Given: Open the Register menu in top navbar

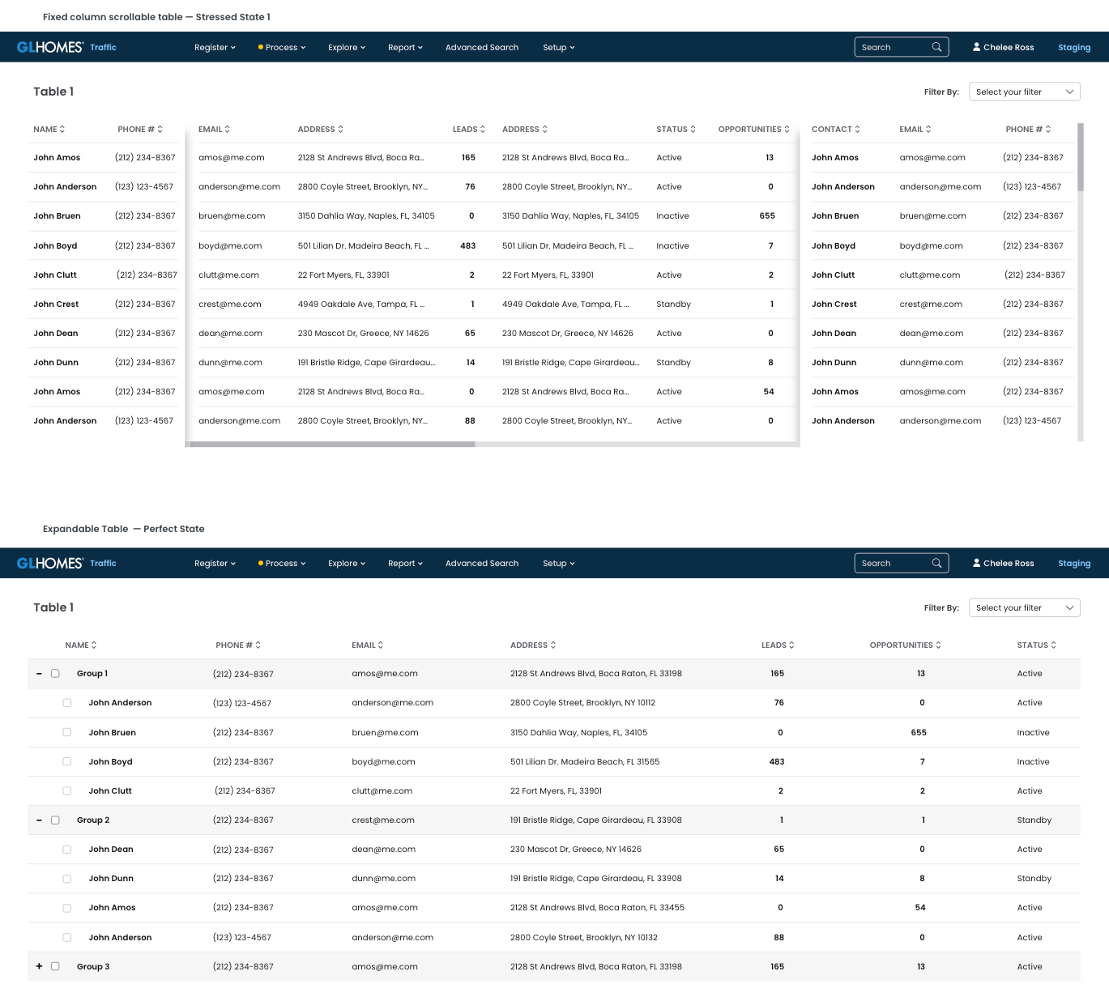Looking at the screenshot, I should coord(215,47).
